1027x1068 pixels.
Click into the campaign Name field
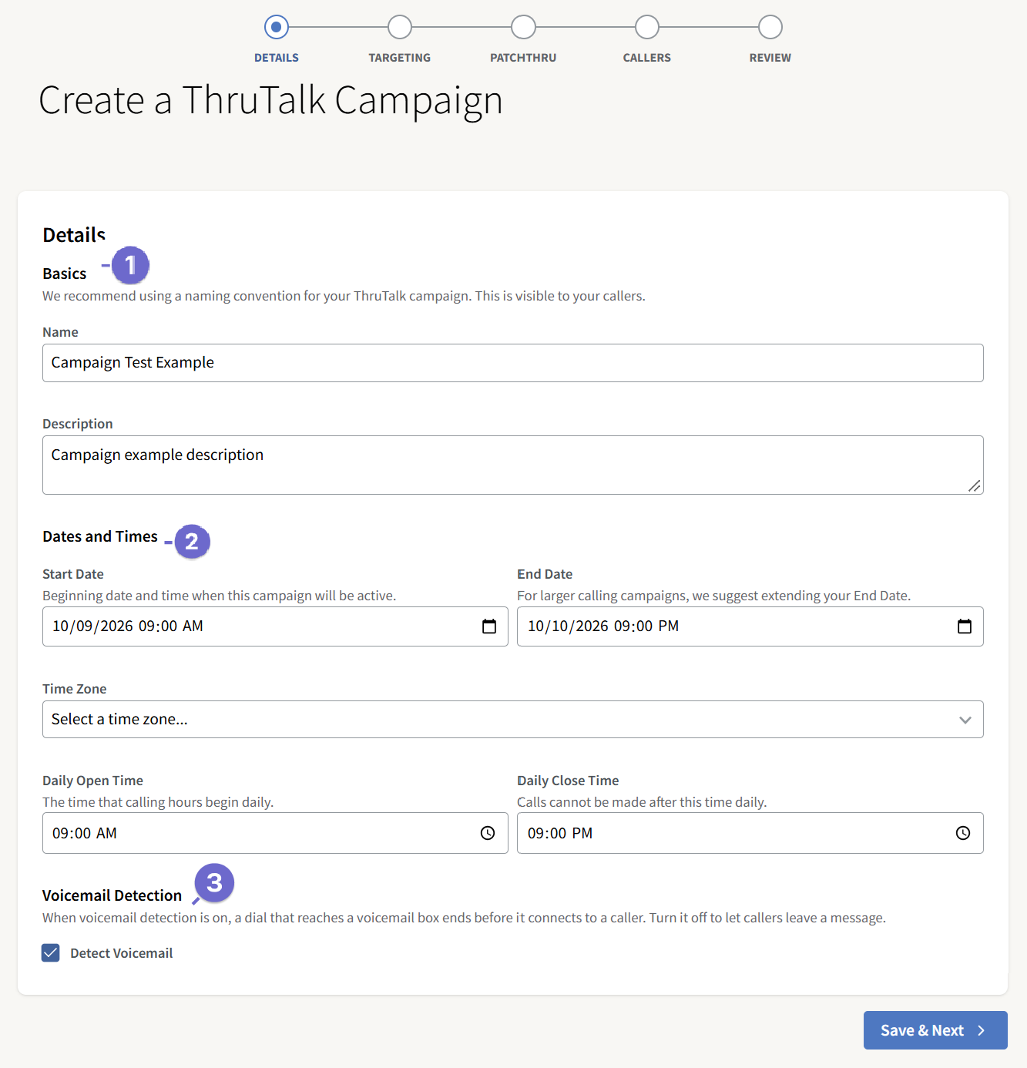[513, 363]
